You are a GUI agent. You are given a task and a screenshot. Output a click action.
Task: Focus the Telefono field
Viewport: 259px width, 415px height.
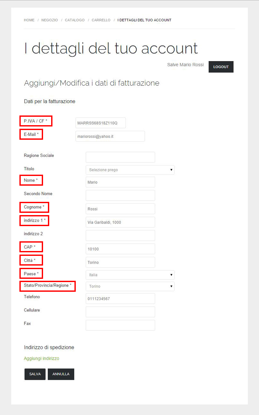coord(120,299)
